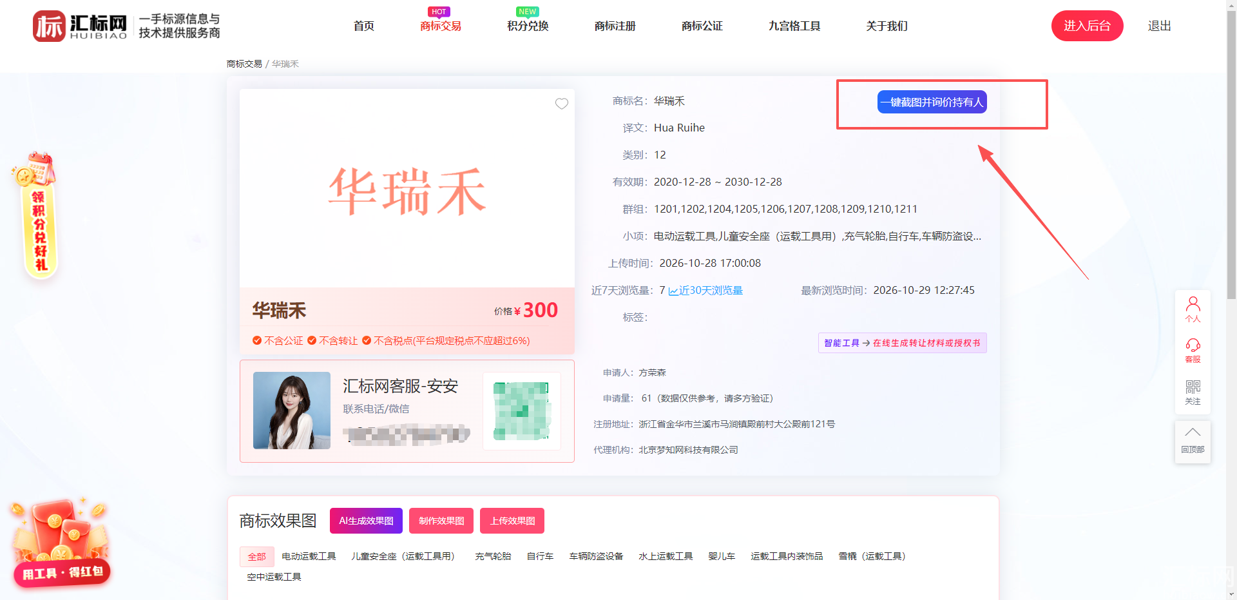Viewport: 1237px width, 600px height.
Task: Click the 进入后台 button
Action: point(1088,26)
